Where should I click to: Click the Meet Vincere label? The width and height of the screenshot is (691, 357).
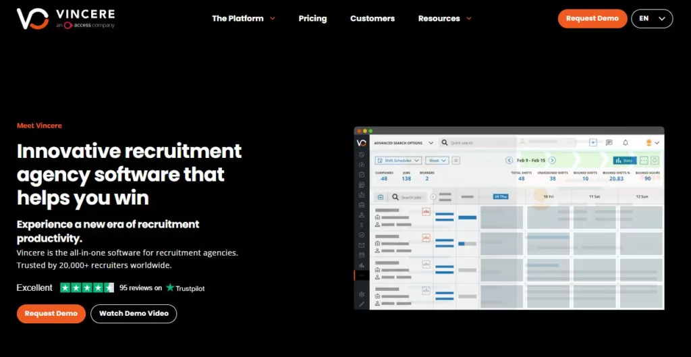[x=39, y=126]
